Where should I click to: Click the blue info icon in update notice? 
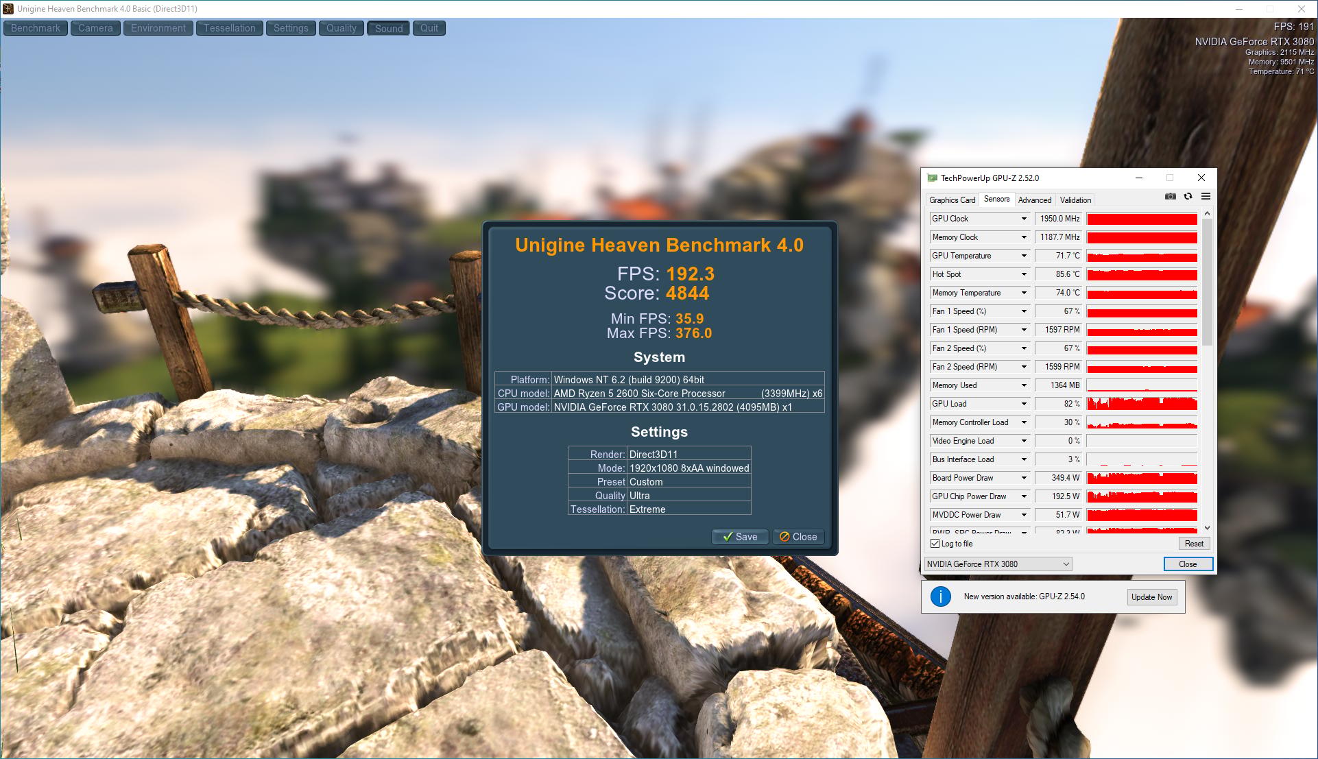[940, 597]
